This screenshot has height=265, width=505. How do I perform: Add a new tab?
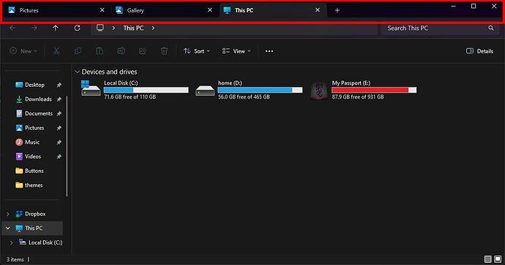tap(337, 10)
